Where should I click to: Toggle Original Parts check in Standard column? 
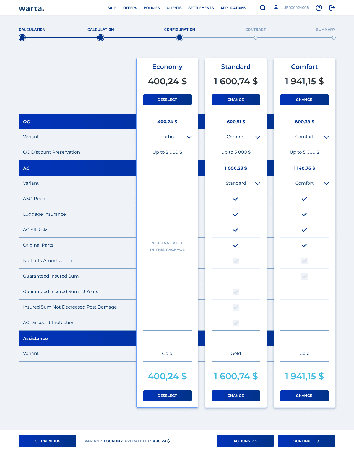click(236, 245)
